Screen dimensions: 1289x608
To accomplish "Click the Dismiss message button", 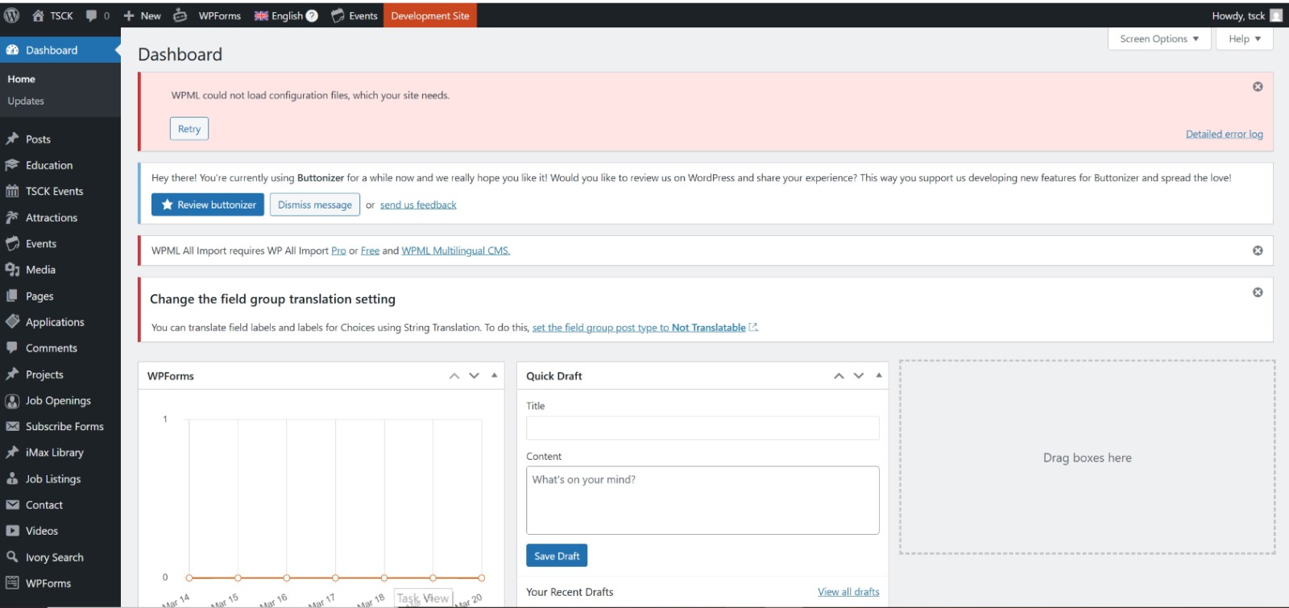I will 315,205.
